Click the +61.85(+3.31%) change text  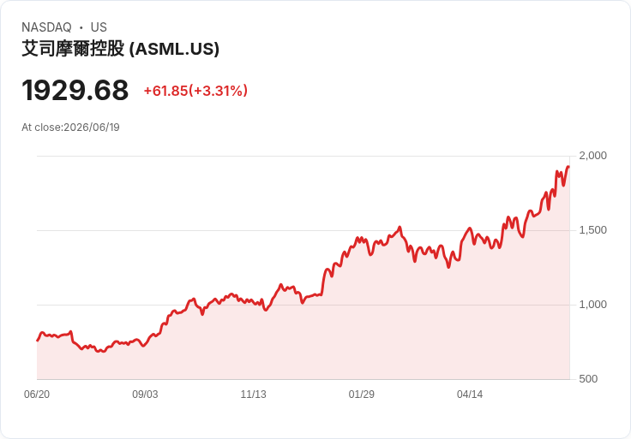tap(195, 91)
